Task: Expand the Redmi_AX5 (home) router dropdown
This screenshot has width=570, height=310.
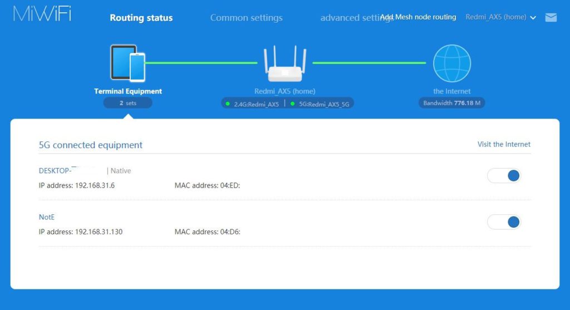Action: [x=500, y=17]
